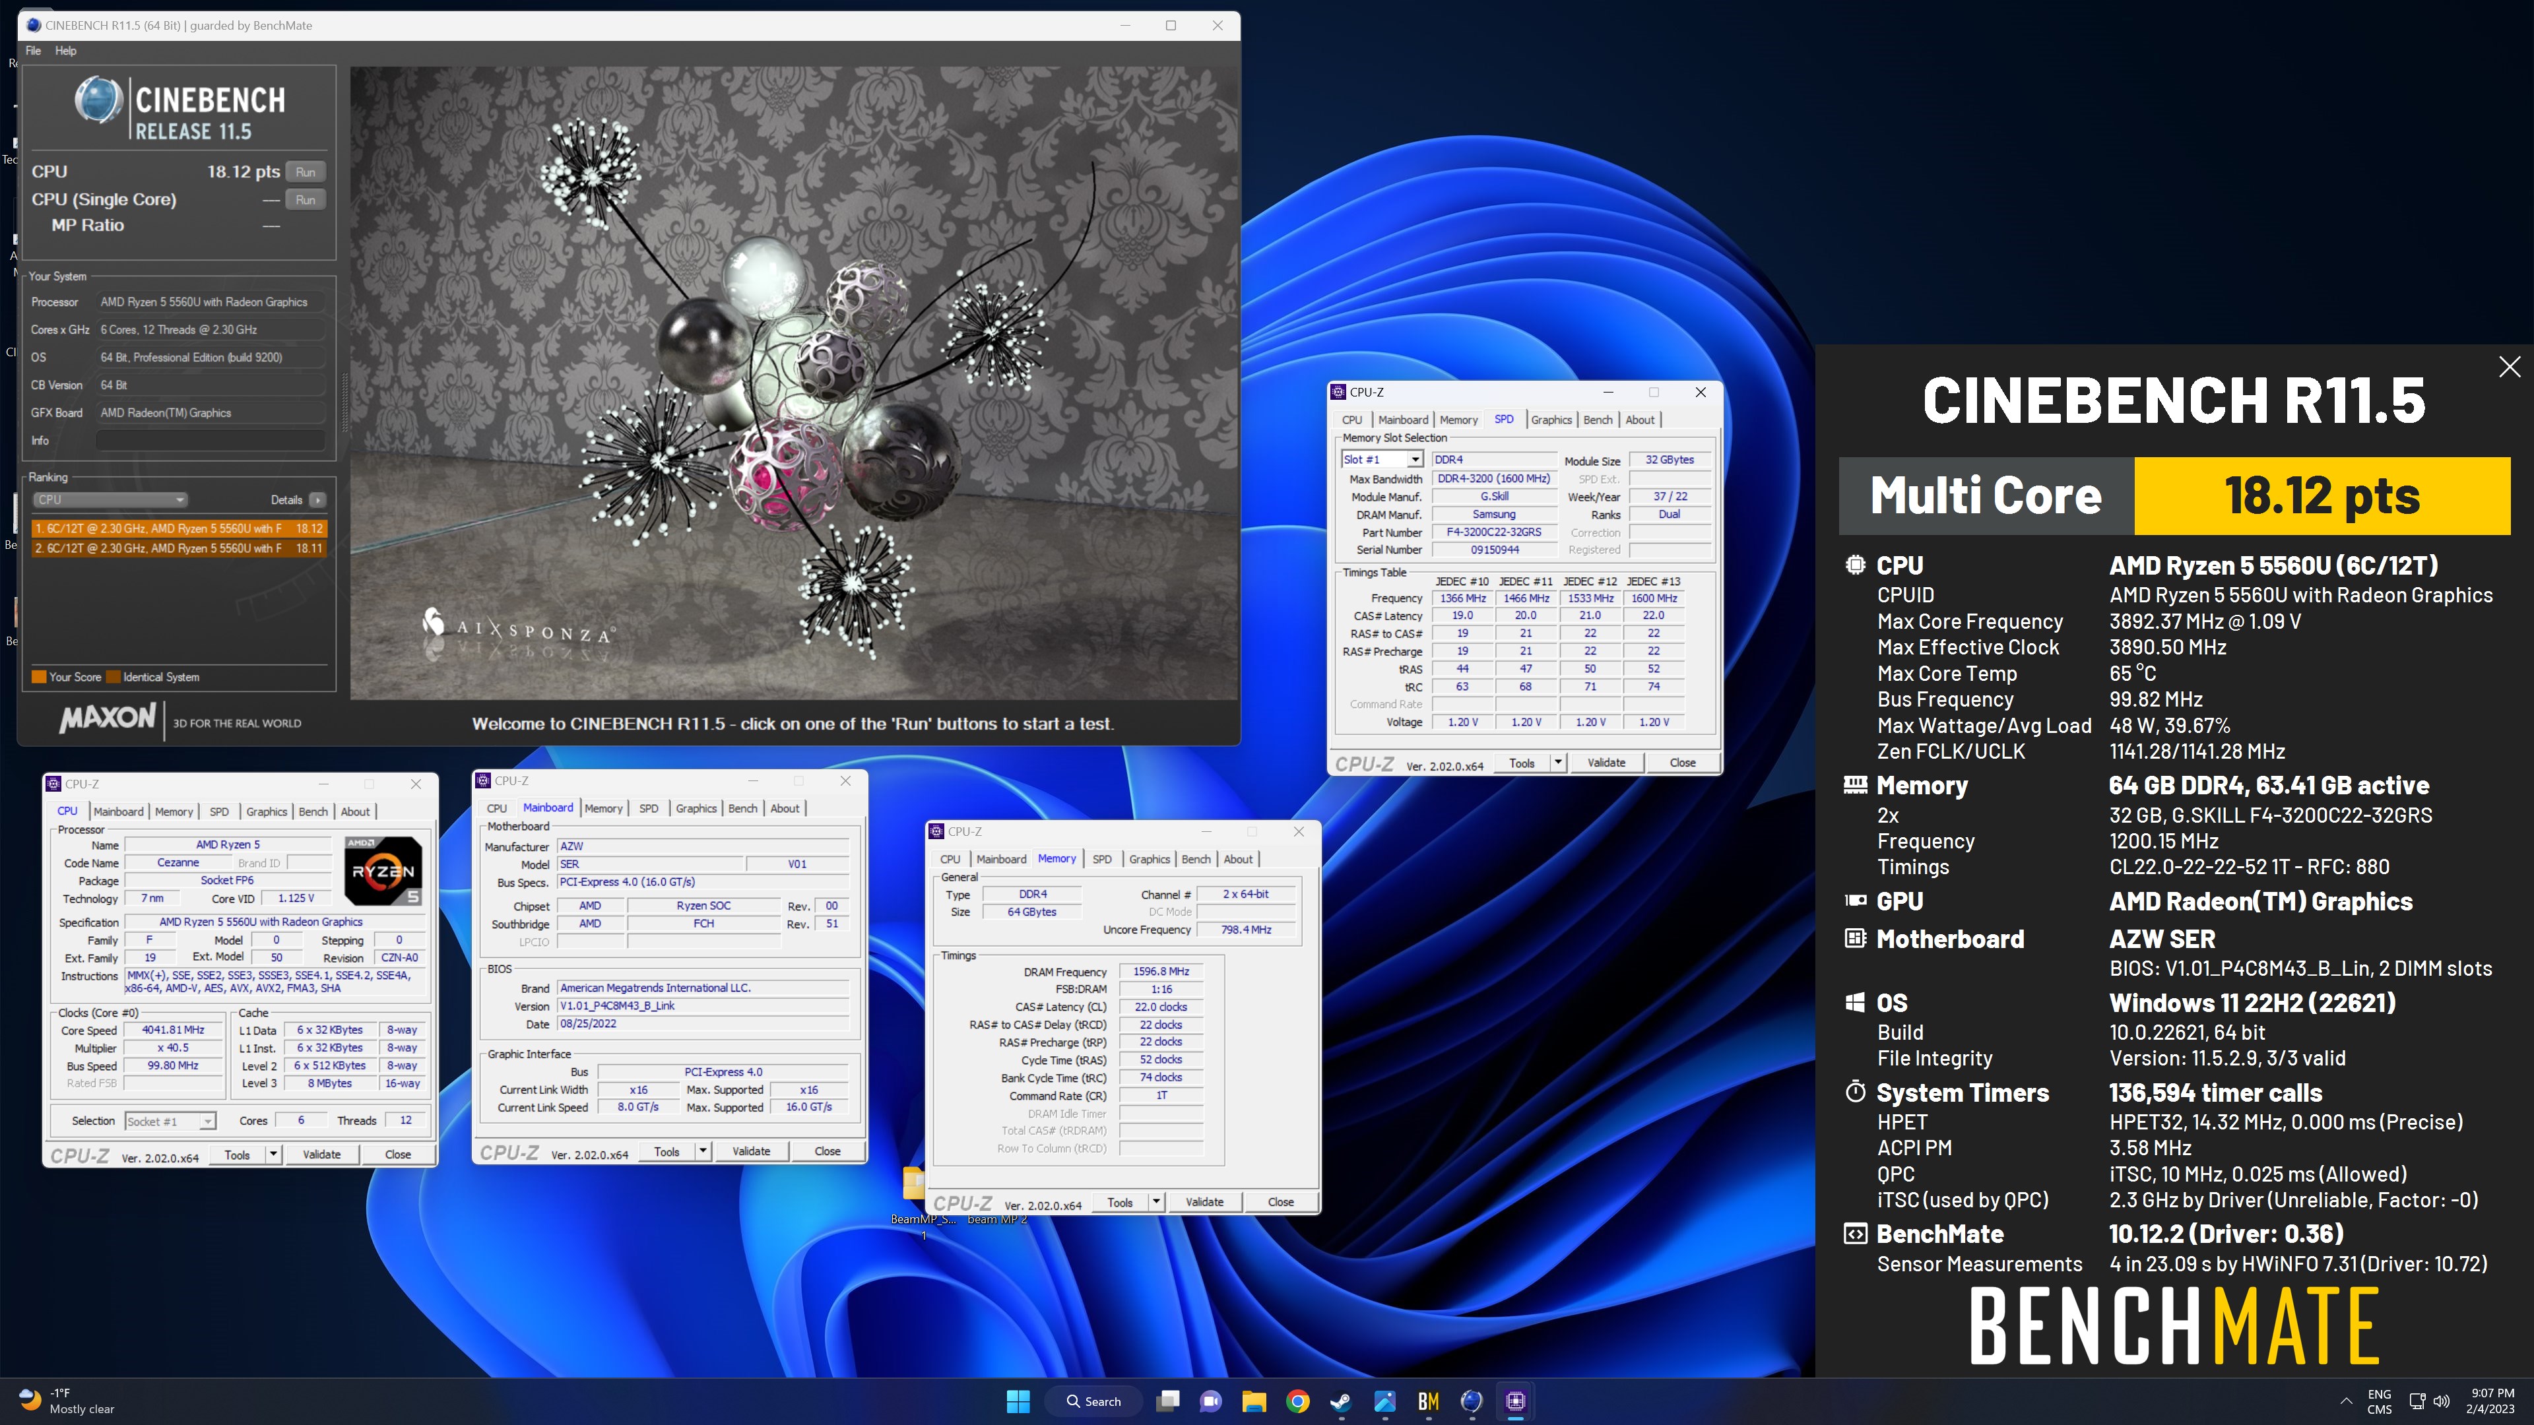Click the Details arrow in Ranking panel
Viewport: 2534px width, 1425px height.
[x=317, y=499]
